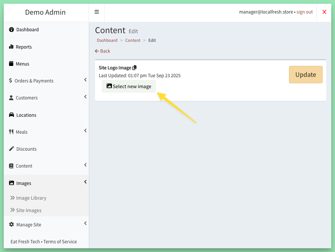
Task: Expand the Manage Site submenu chevron
Action: [86, 223]
